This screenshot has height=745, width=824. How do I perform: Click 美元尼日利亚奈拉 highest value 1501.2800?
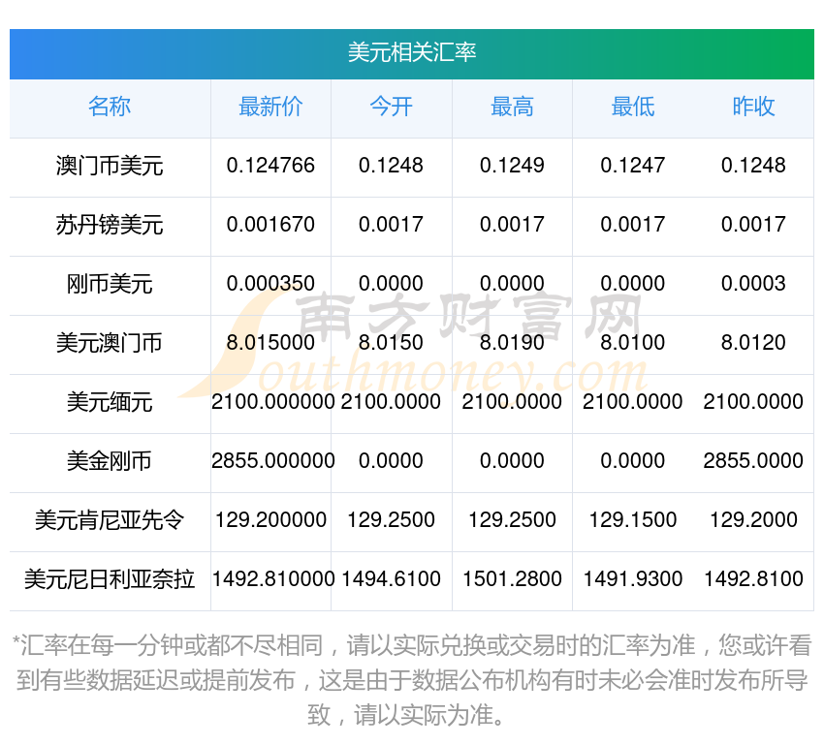512,578
